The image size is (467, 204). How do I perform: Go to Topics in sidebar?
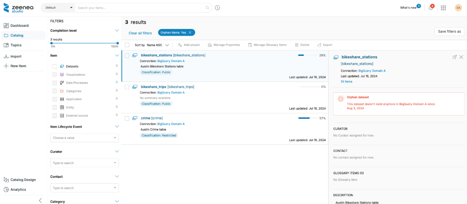tap(16, 45)
